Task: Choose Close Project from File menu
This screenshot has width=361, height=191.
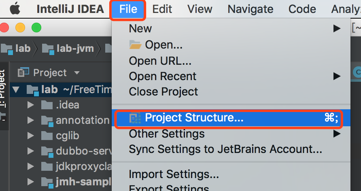Action: click(164, 91)
